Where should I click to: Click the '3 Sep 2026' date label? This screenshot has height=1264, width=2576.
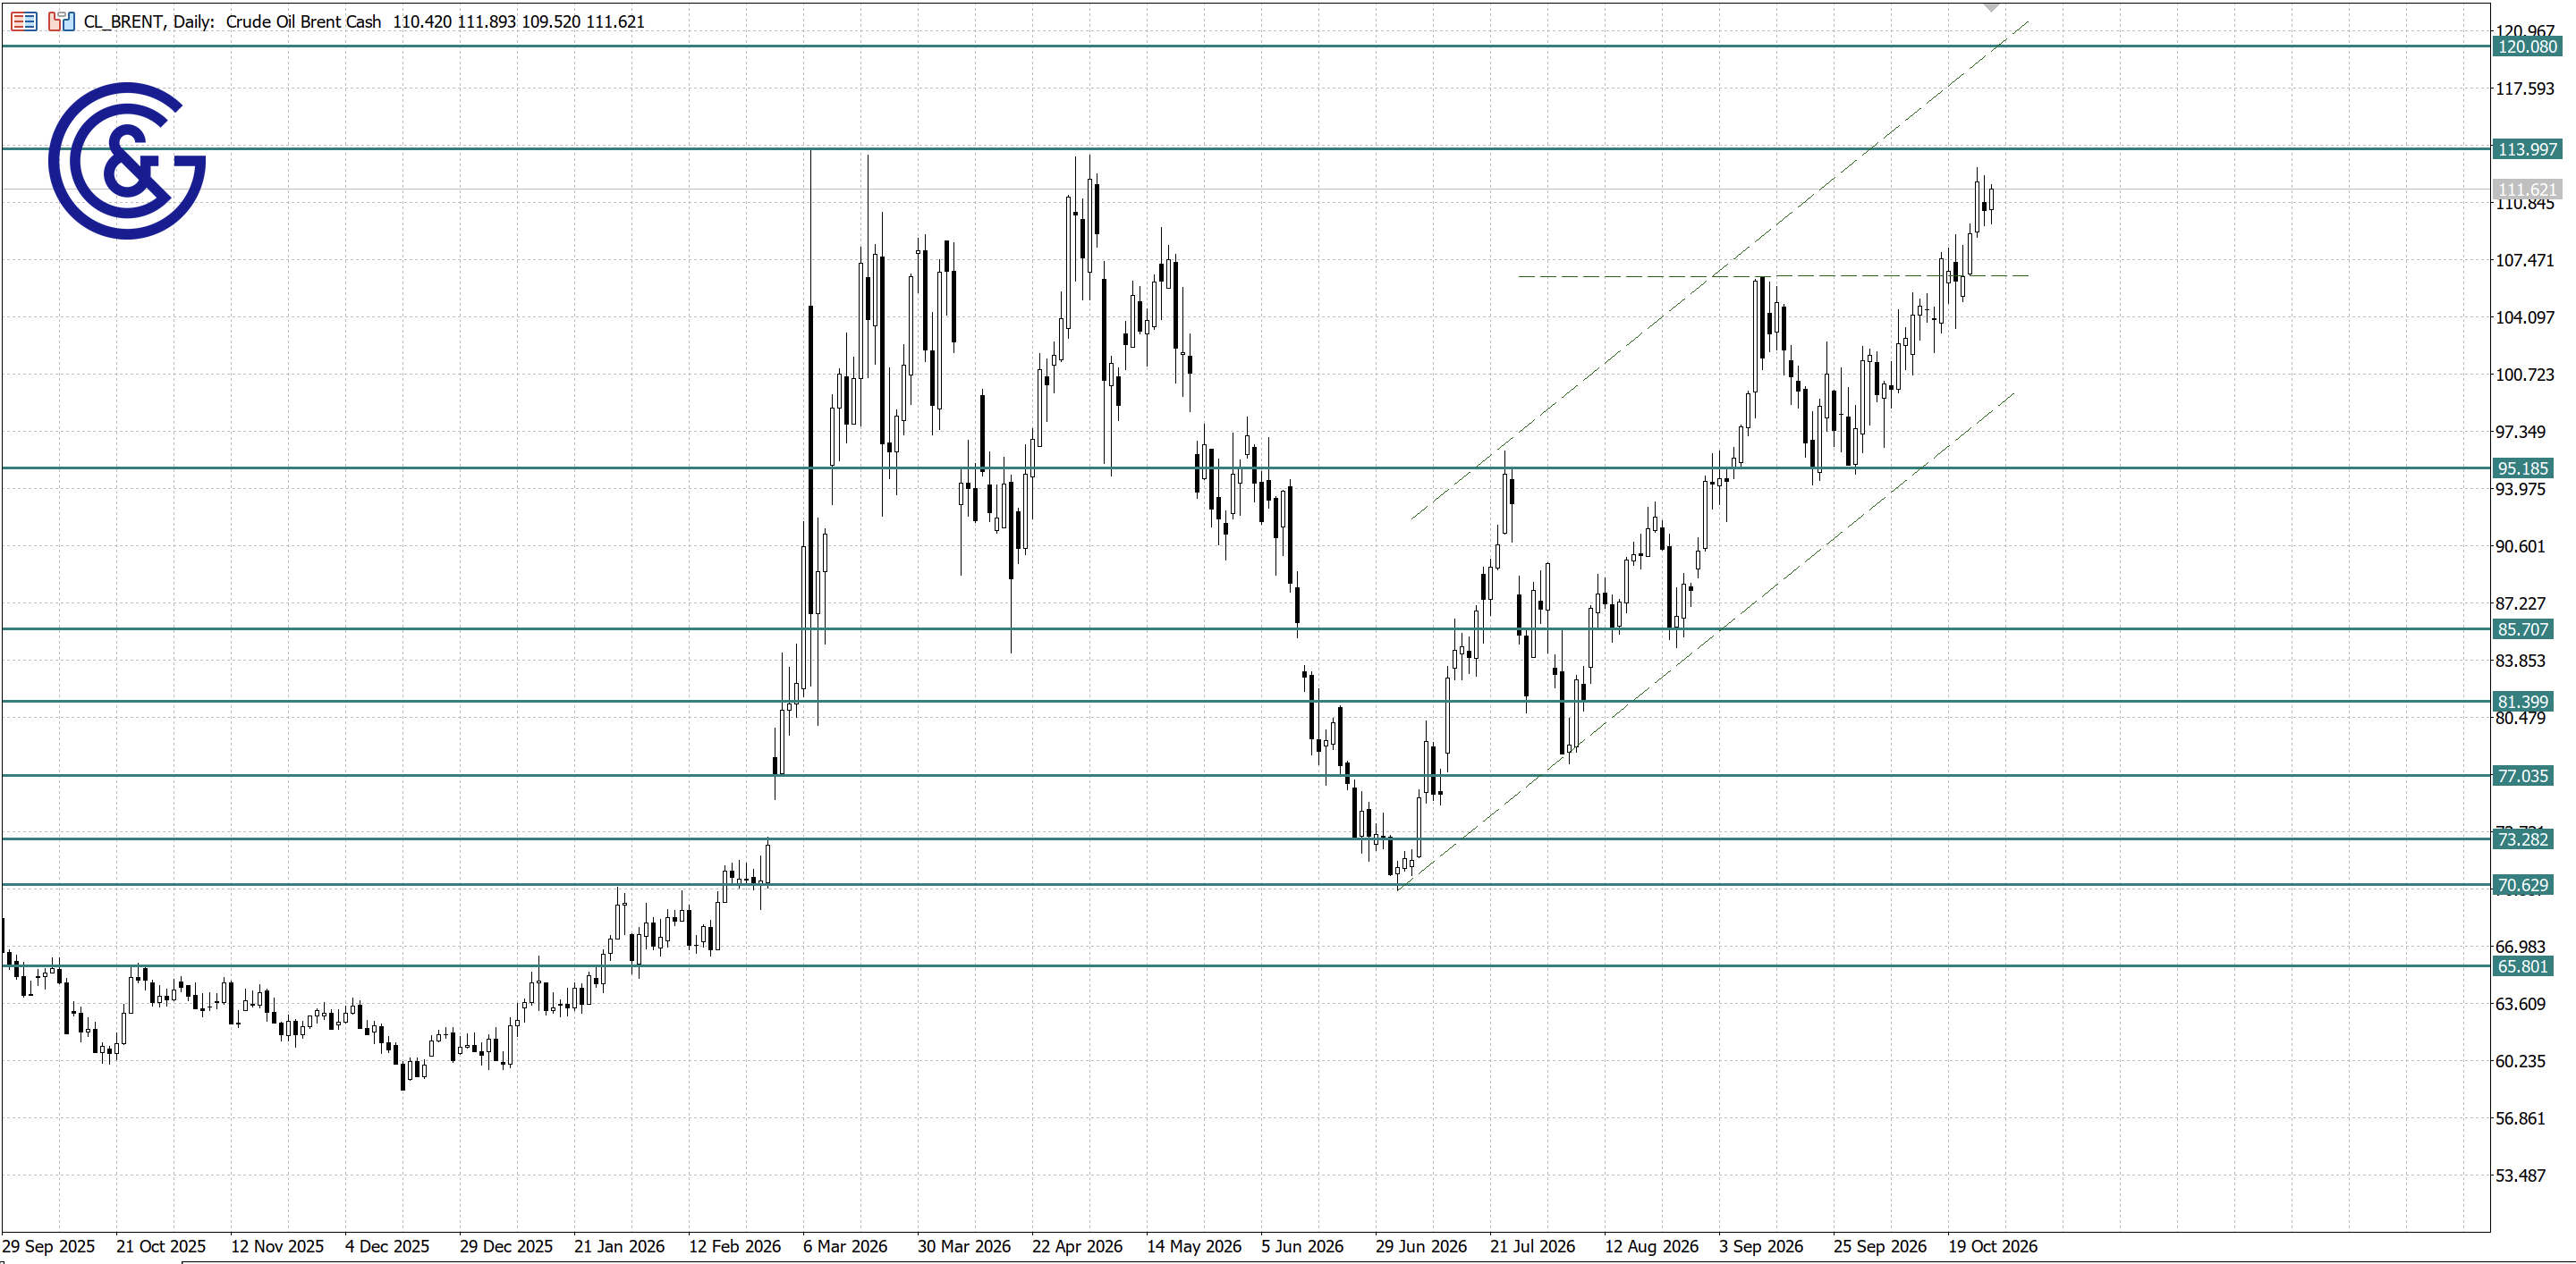click(1761, 1247)
